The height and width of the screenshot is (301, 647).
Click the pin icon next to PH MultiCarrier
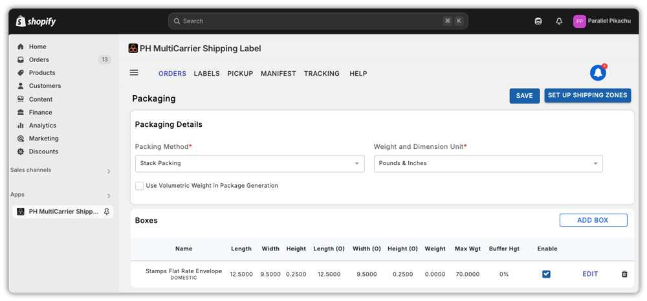click(x=107, y=212)
